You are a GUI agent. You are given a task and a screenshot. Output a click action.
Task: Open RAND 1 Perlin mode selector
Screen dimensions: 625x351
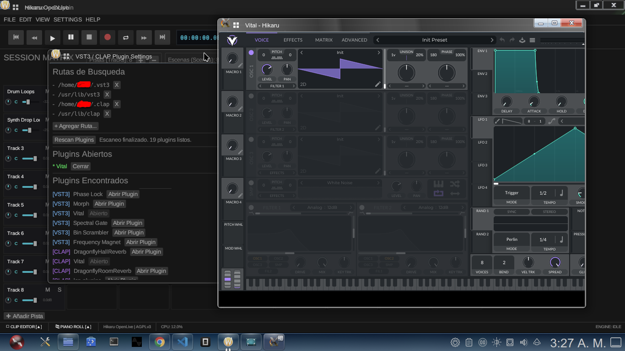[x=512, y=239]
